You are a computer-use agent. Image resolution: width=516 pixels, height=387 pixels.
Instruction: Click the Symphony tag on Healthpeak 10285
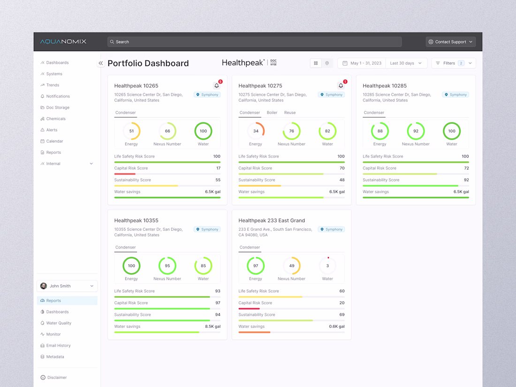tap(456, 94)
